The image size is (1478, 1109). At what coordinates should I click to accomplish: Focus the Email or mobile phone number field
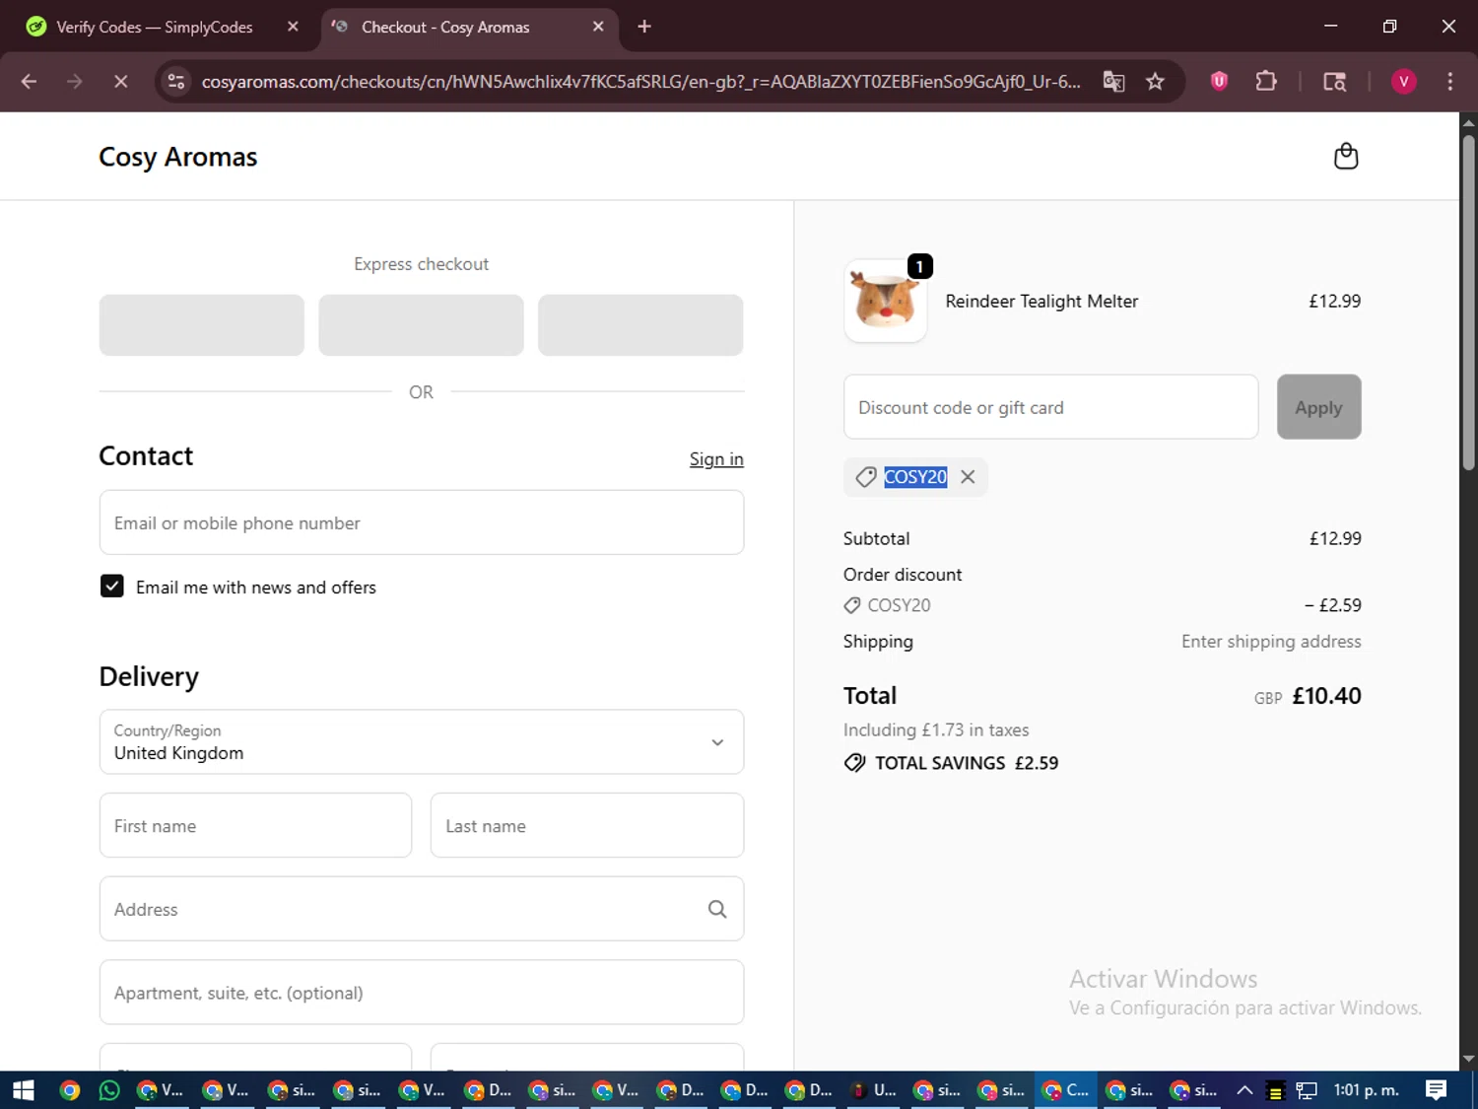pos(422,522)
